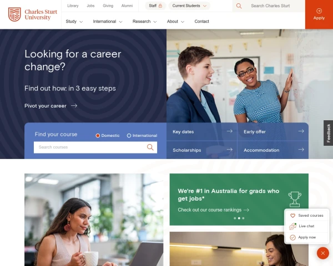Click the Charles Sturt University logo
The height and width of the screenshot is (266, 333).
(x=33, y=14)
